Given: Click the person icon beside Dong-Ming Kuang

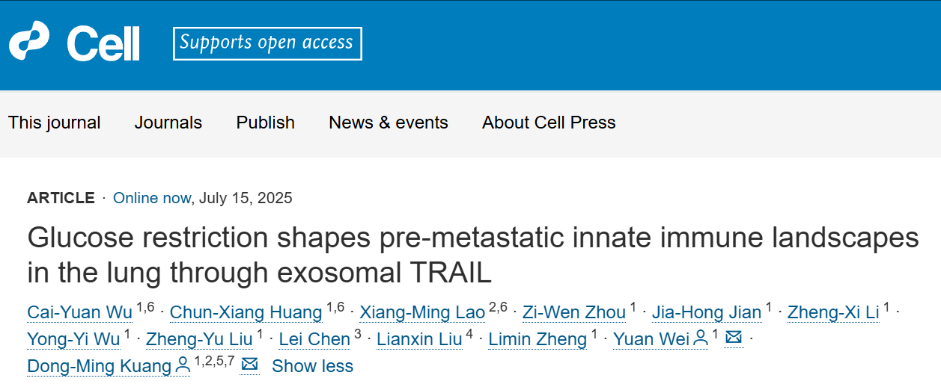Looking at the screenshot, I should [x=183, y=366].
